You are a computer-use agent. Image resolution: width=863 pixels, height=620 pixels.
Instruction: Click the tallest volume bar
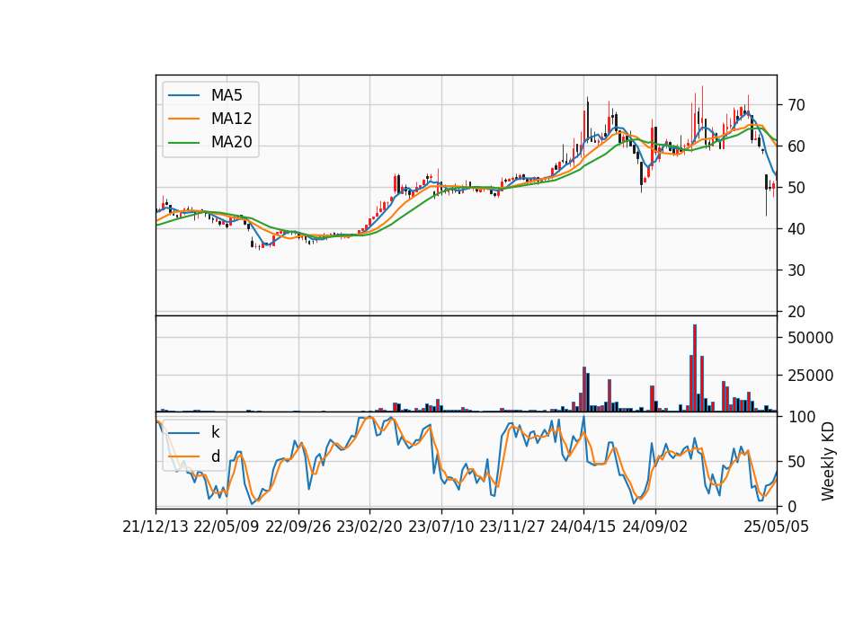pyautogui.click(x=695, y=368)
